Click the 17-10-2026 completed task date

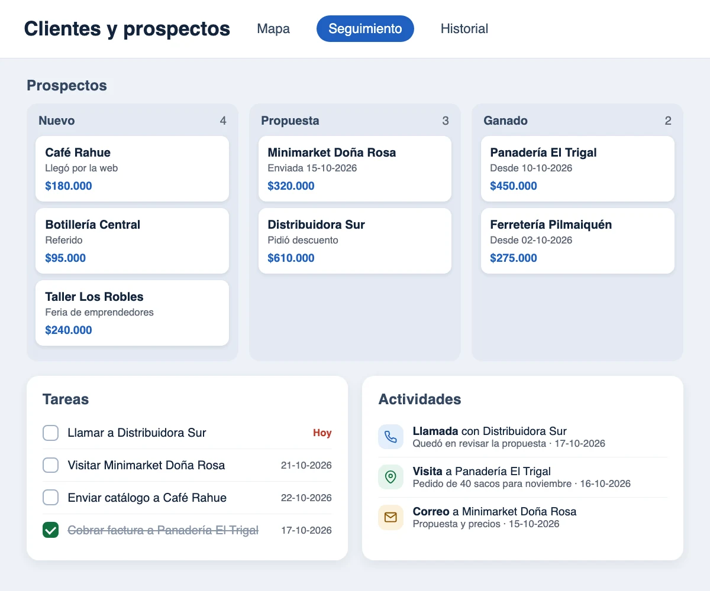306,530
